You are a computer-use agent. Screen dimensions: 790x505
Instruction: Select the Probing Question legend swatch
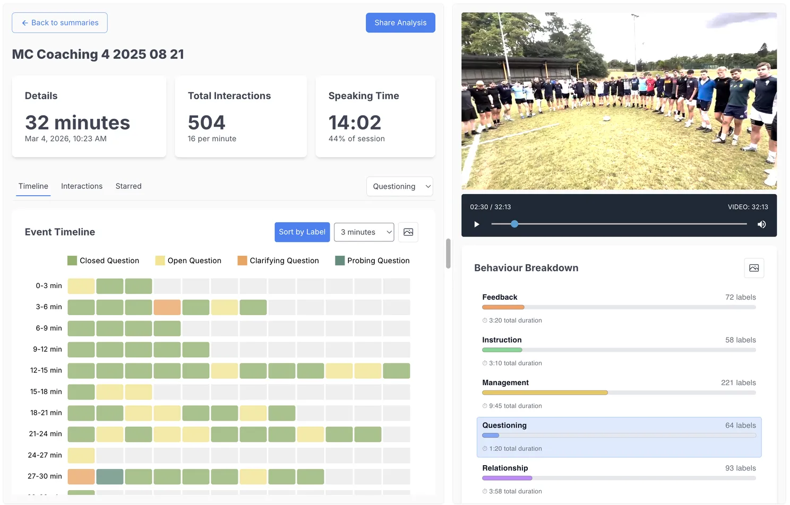(340, 260)
